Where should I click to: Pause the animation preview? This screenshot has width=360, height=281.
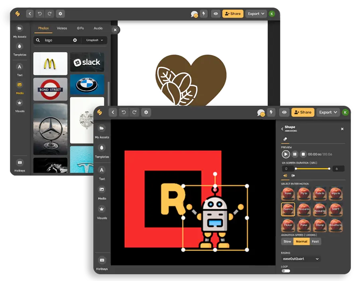(x=295, y=154)
